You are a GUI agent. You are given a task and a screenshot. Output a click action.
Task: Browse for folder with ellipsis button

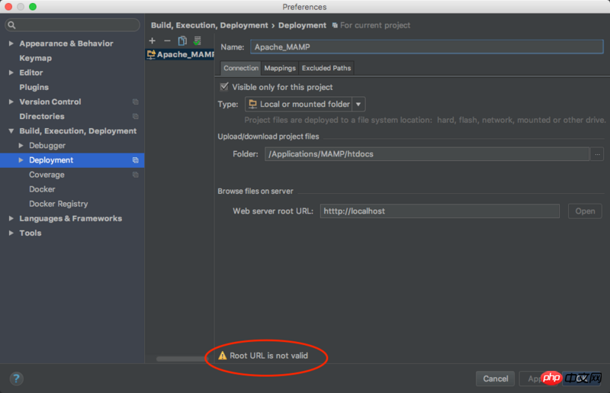pyautogui.click(x=597, y=154)
